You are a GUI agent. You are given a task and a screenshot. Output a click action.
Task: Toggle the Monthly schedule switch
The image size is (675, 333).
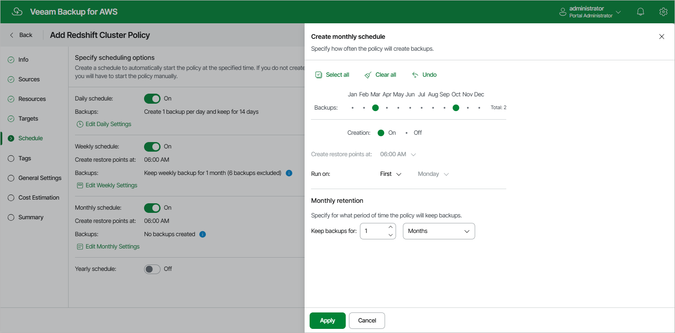(x=152, y=208)
